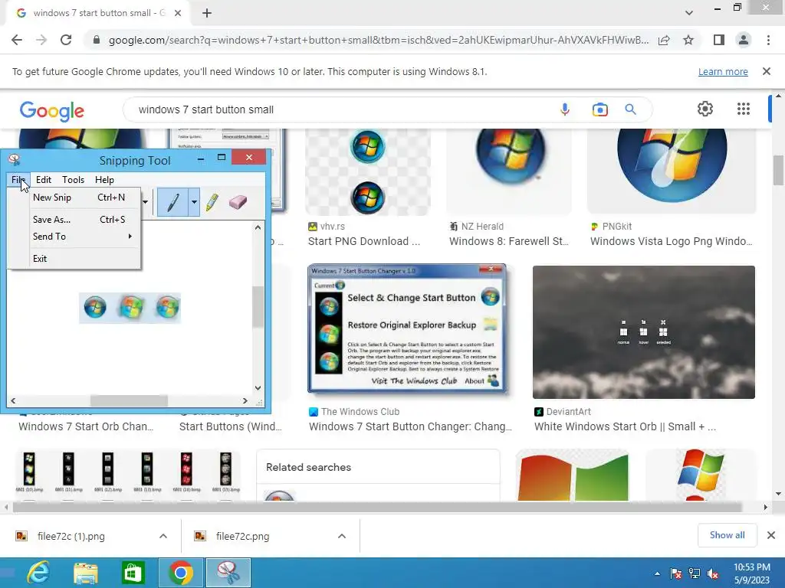Reload the Chrome page
The width and height of the screenshot is (785, 588).
pyautogui.click(x=66, y=40)
